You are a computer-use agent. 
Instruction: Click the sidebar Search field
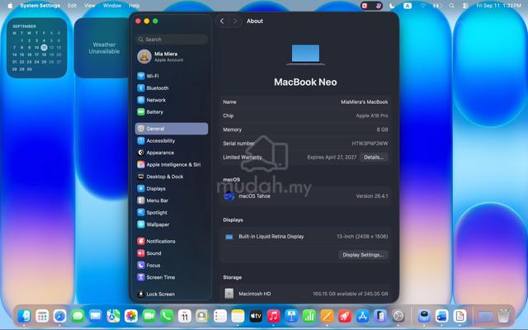172,40
